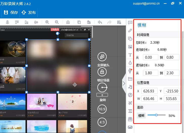Select the text T tool in the sidebar
The image size is (184, 133).
tap(130, 55)
